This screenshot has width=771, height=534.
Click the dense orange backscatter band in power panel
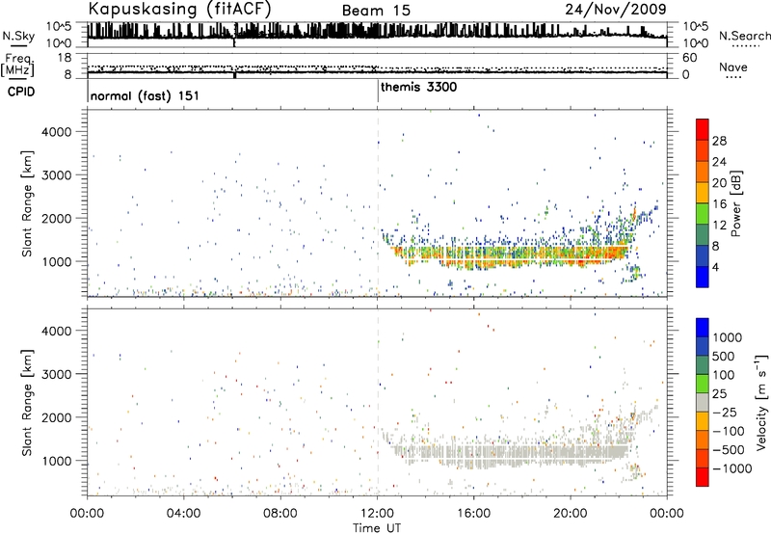(512, 255)
